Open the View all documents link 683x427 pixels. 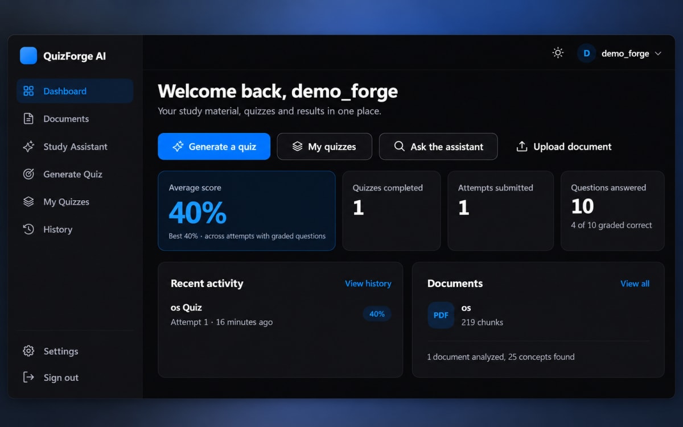(x=635, y=283)
